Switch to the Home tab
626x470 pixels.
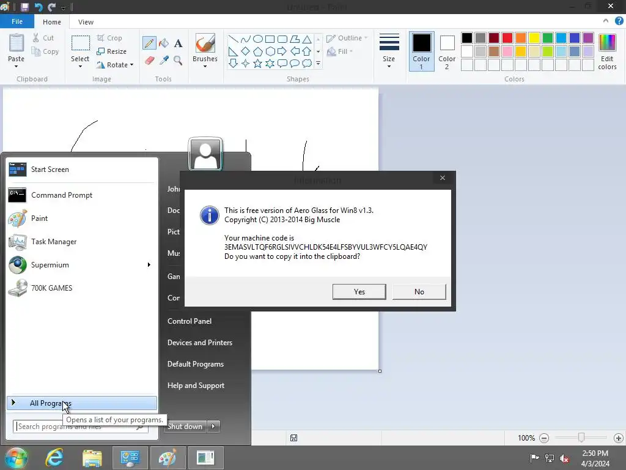click(x=52, y=22)
